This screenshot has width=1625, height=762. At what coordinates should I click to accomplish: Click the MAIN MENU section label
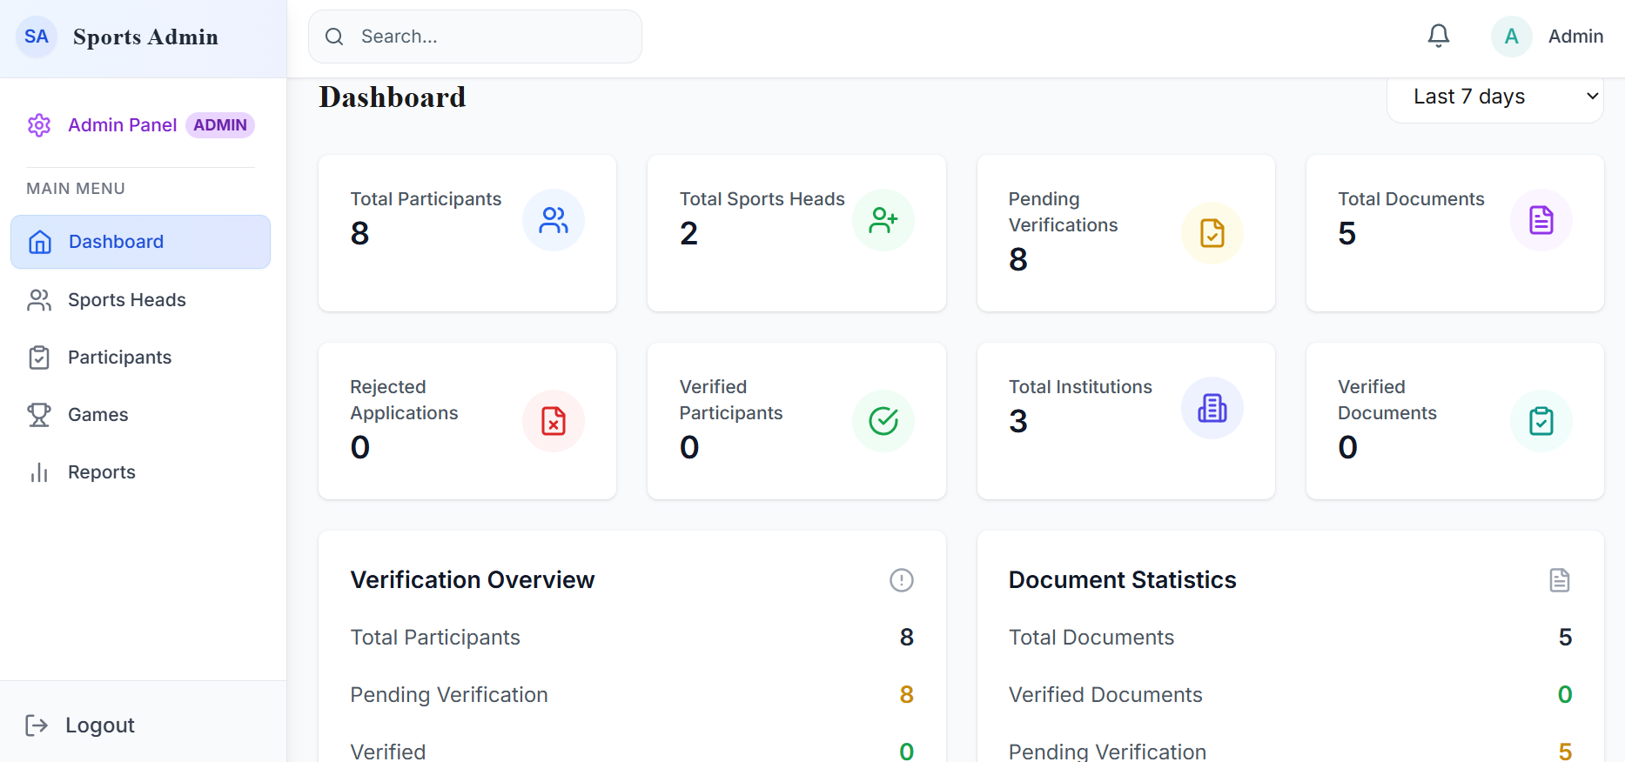pos(76,189)
